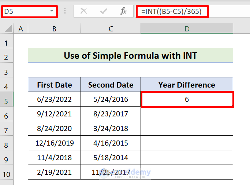250x185 pixels.
Task: Select cell with date 9/12/2021
Action: pyautogui.click(x=55, y=114)
